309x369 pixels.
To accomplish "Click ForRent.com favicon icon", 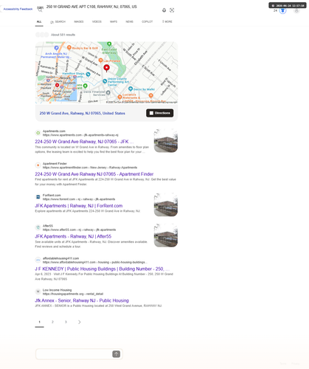I will coord(38,197).
